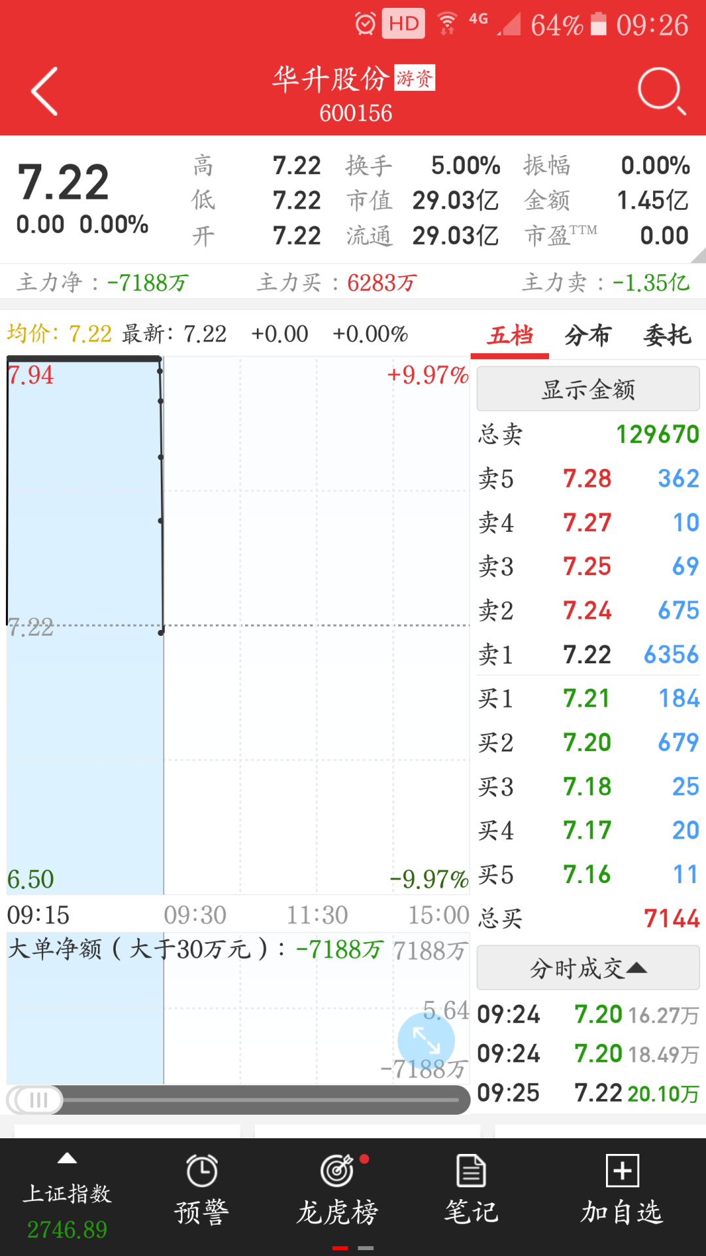Tap 买4 price 7.17 row
706x1256 pixels.
click(588, 831)
